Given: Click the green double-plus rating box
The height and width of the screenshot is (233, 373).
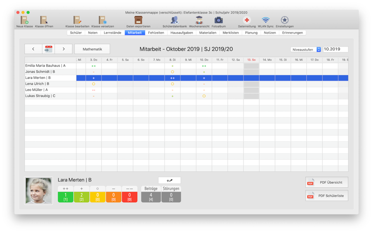Looking at the screenshot, I should [x=66, y=197].
